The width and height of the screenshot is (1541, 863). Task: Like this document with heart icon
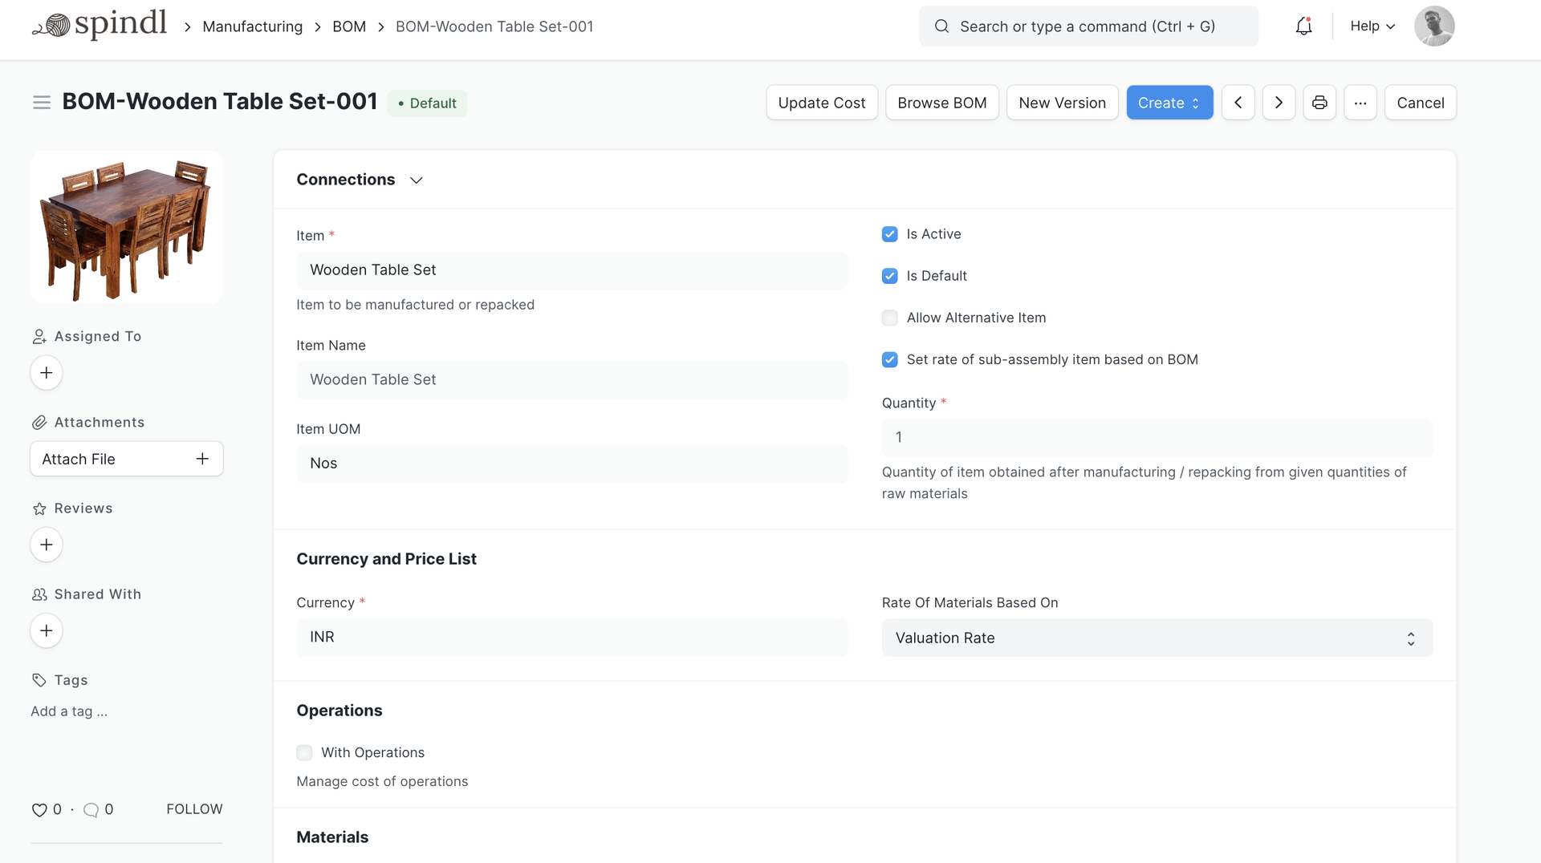pyautogui.click(x=39, y=810)
